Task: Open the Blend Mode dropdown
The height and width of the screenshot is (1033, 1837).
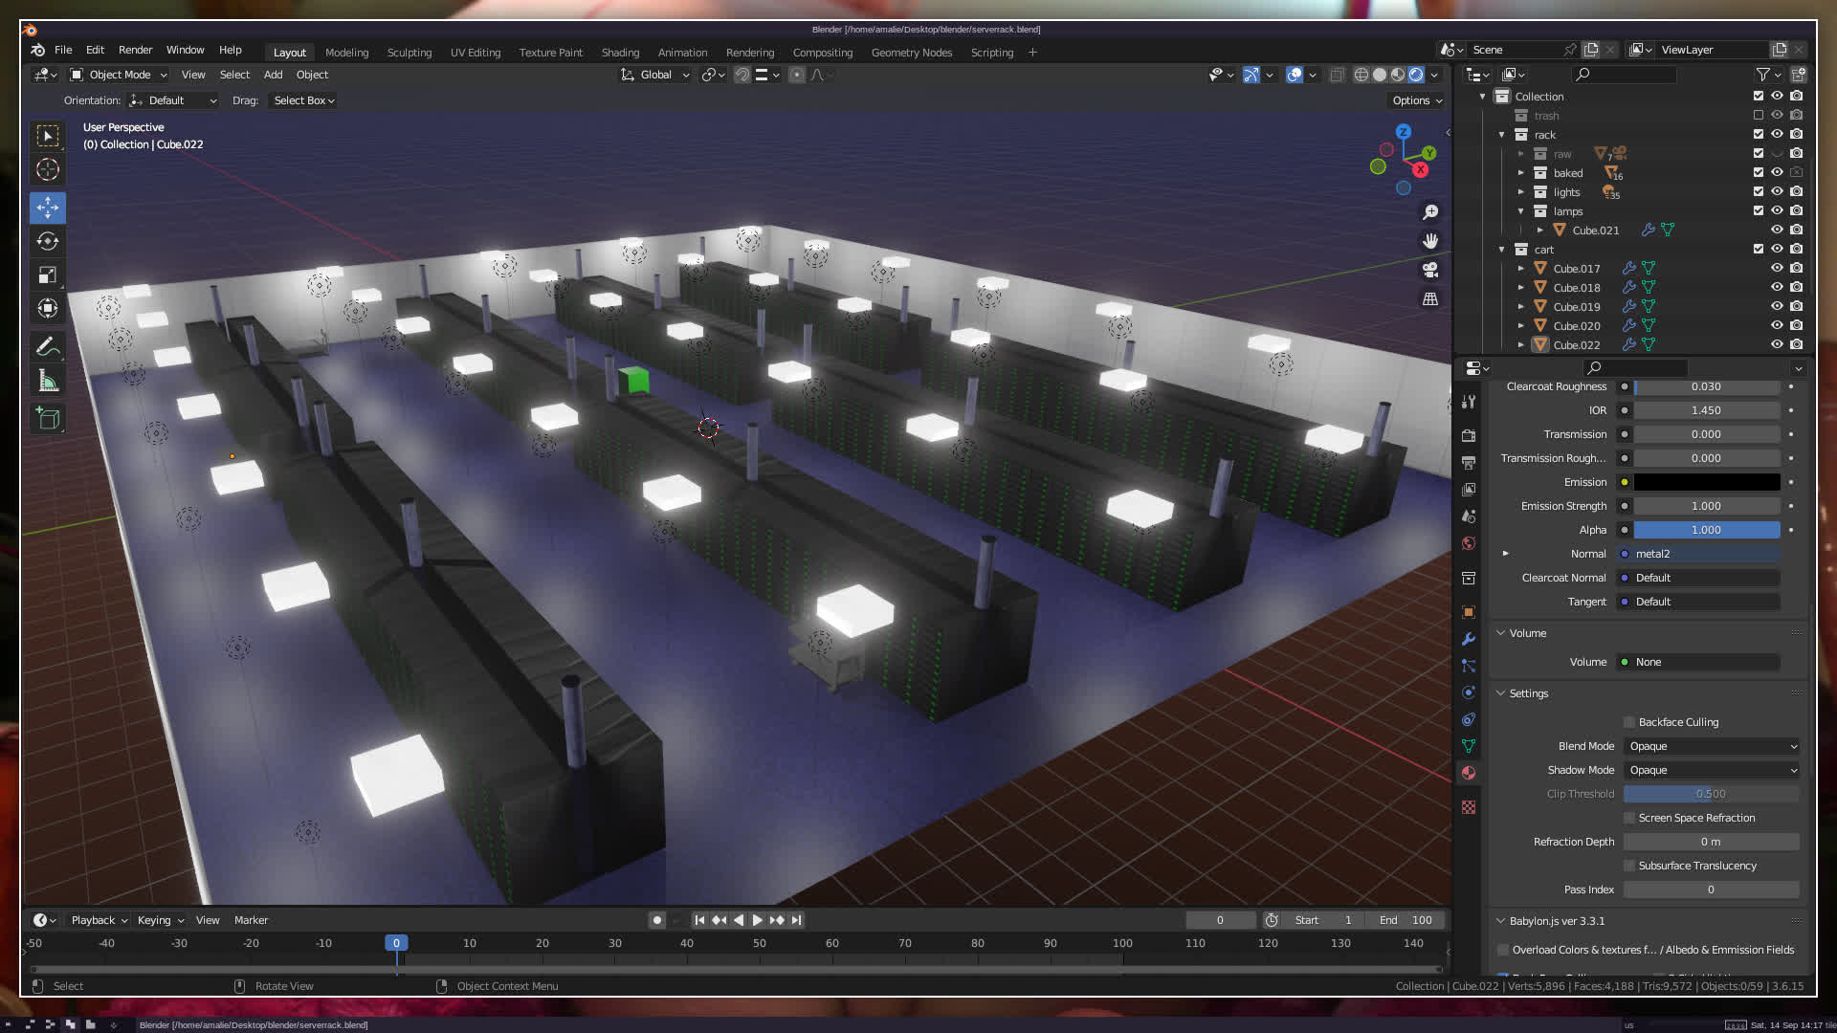Action: click(x=1712, y=746)
